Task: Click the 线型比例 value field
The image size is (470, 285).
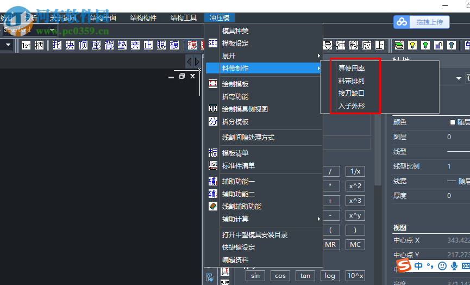Action: click(x=458, y=166)
